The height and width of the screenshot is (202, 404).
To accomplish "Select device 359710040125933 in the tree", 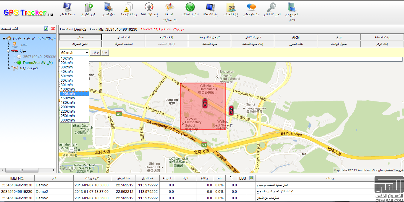I will click(39, 57).
